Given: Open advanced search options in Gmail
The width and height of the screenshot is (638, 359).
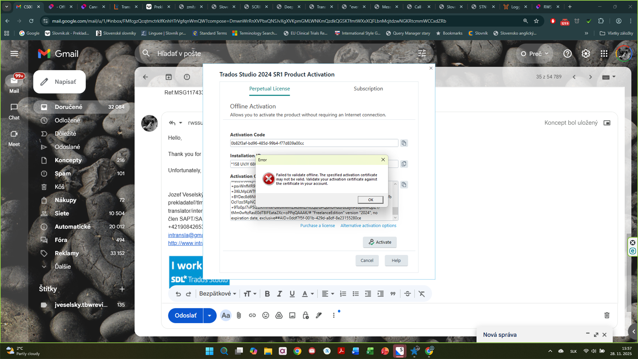Looking at the screenshot, I should 421,53.
